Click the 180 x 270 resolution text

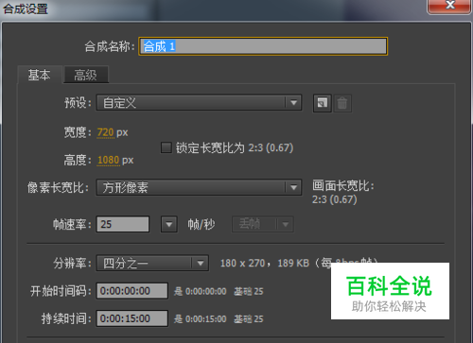pos(242,263)
